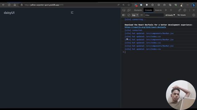Open split screen view
This screenshot has width=197, height=110.
click(159, 5)
